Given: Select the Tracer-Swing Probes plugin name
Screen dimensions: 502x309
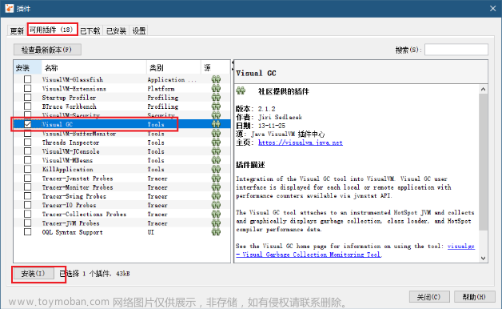Looking at the screenshot, I should [74, 196].
